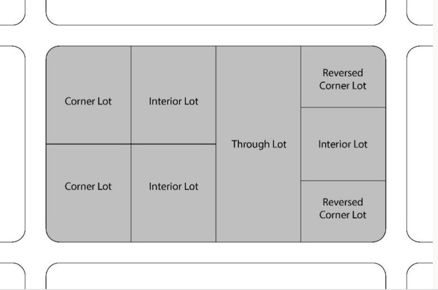Click the white block above the gray block

[x=215, y=12]
